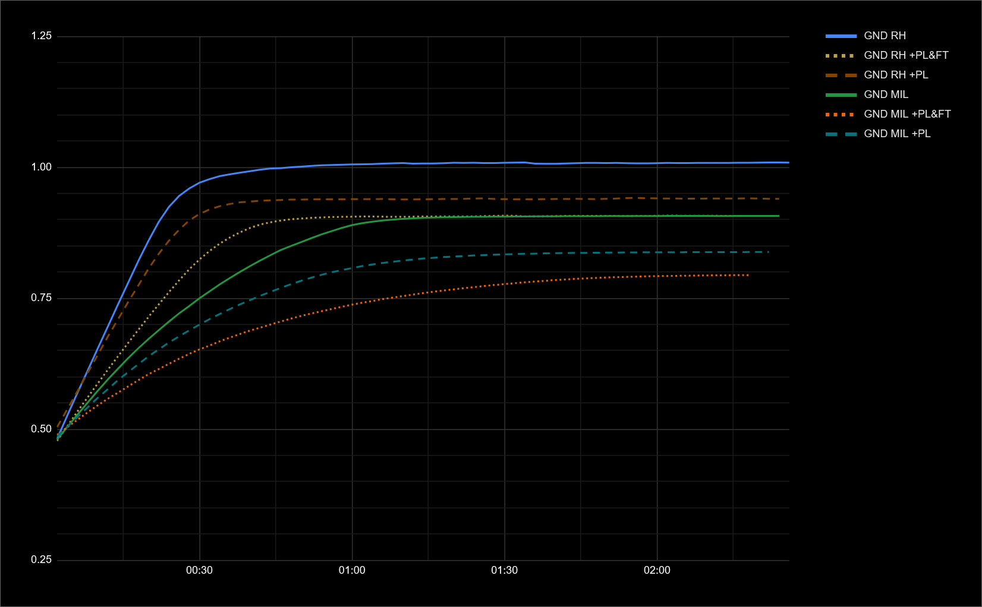Click the green GND MIL legend swatch

(x=841, y=95)
